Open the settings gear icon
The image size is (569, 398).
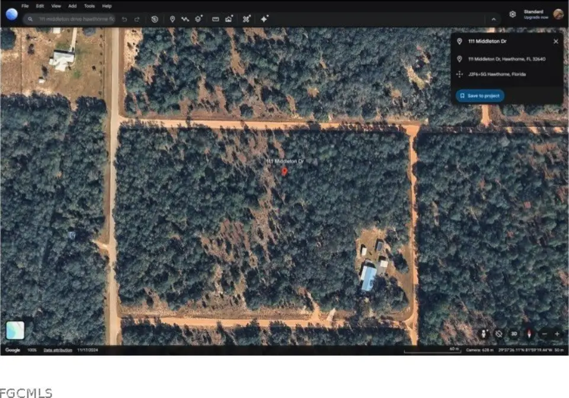513,14
